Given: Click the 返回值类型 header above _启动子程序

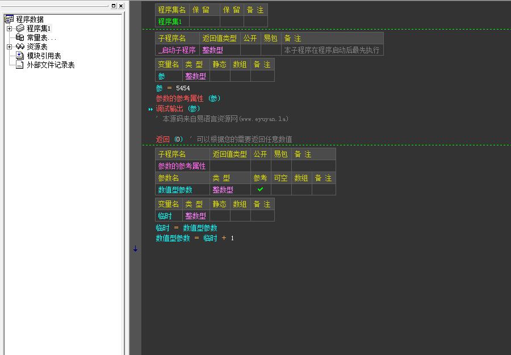Looking at the screenshot, I should 220,38.
